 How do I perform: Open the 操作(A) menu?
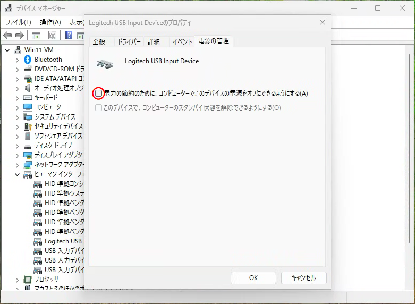[x=50, y=22]
